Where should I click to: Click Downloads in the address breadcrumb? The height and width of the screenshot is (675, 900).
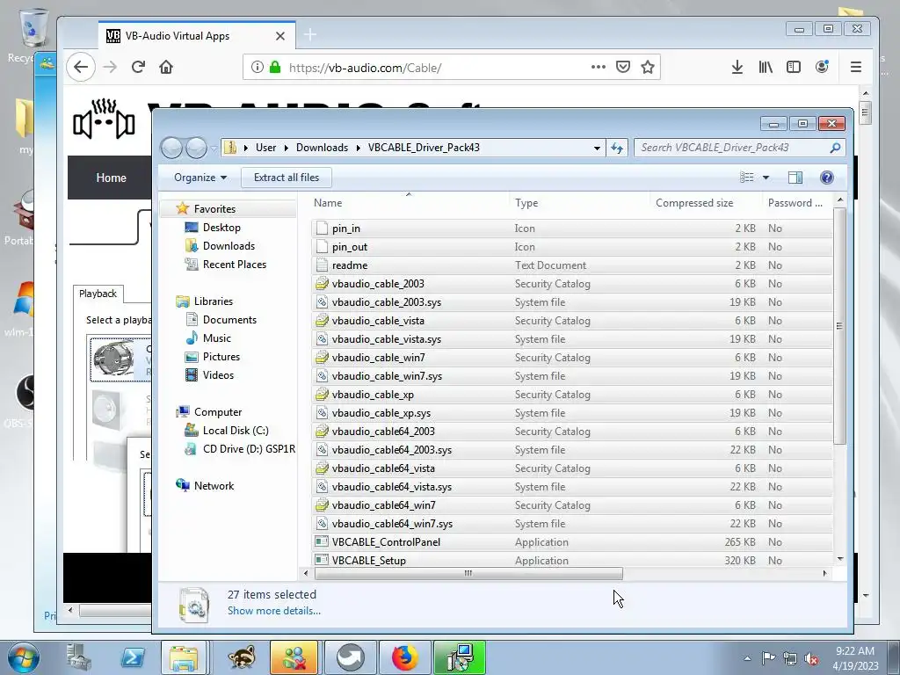click(x=322, y=148)
